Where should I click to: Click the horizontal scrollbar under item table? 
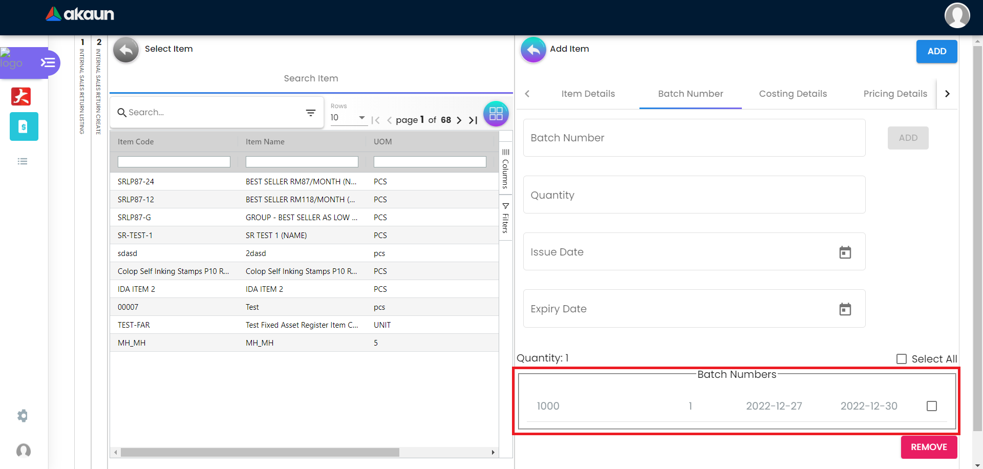pyautogui.click(x=260, y=453)
